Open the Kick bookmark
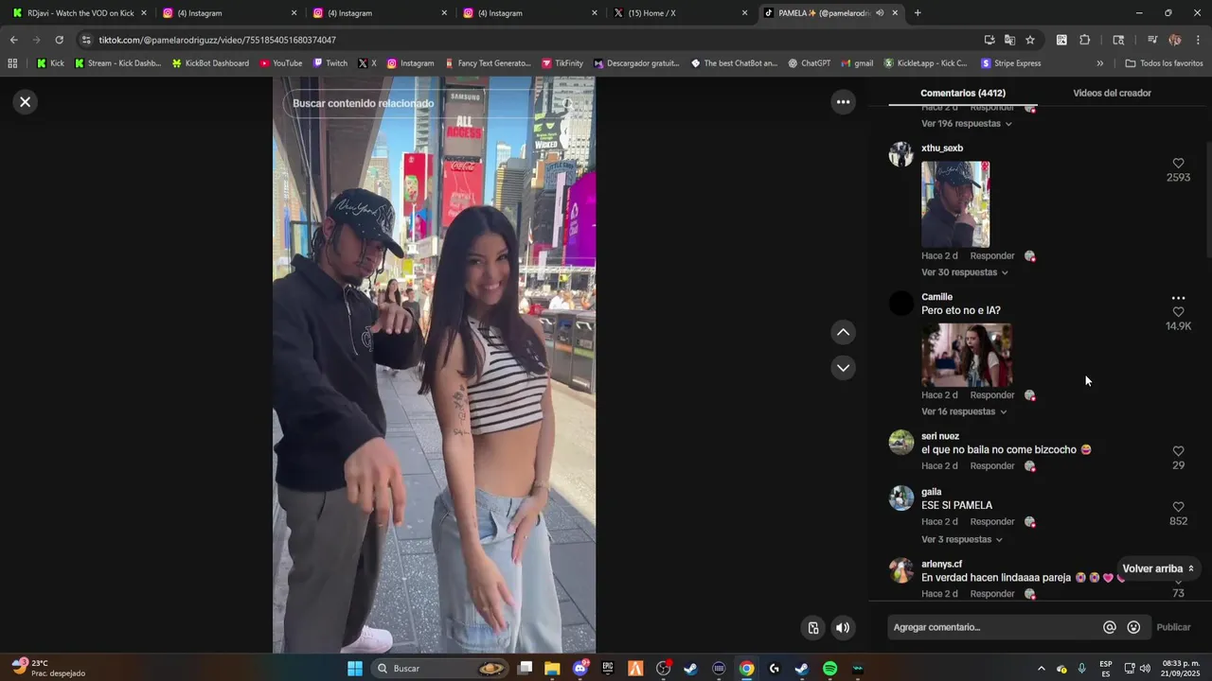The width and height of the screenshot is (1212, 681). point(50,63)
